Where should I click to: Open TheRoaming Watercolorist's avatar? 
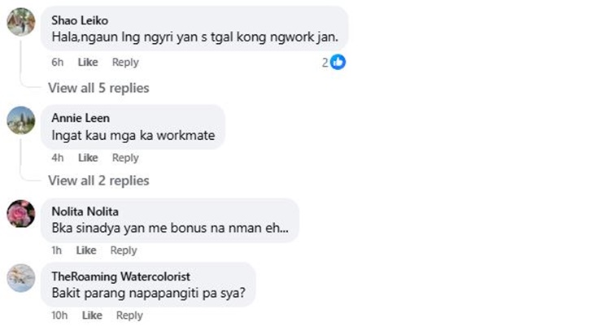21,278
